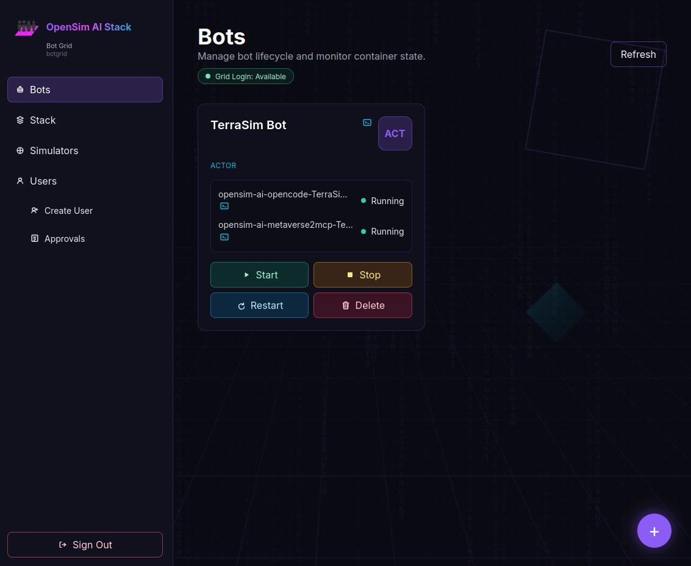Image resolution: width=691 pixels, height=566 pixels.
Task: Stop the TerraSim Bot
Action: pos(363,275)
